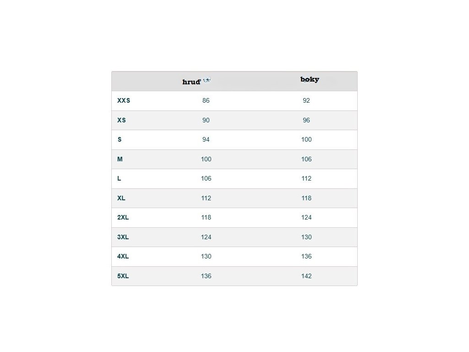Click the M size label

click(120, 159)
